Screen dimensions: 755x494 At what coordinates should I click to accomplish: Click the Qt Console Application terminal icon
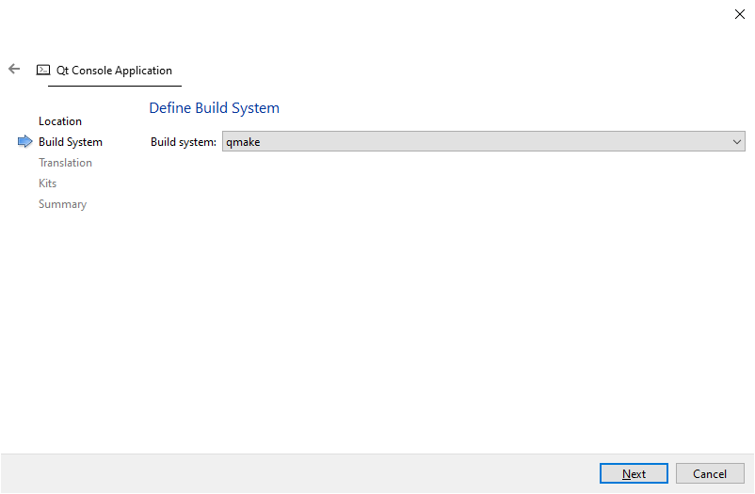43,71
